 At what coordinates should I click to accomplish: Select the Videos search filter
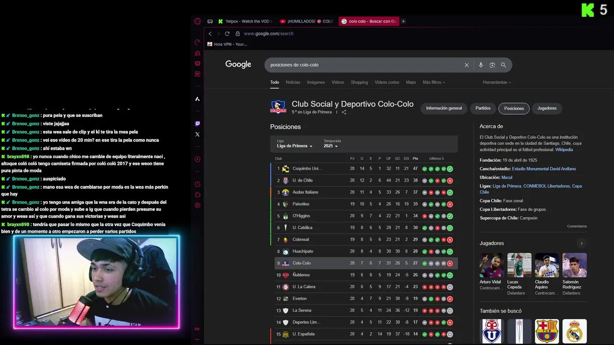338,82
